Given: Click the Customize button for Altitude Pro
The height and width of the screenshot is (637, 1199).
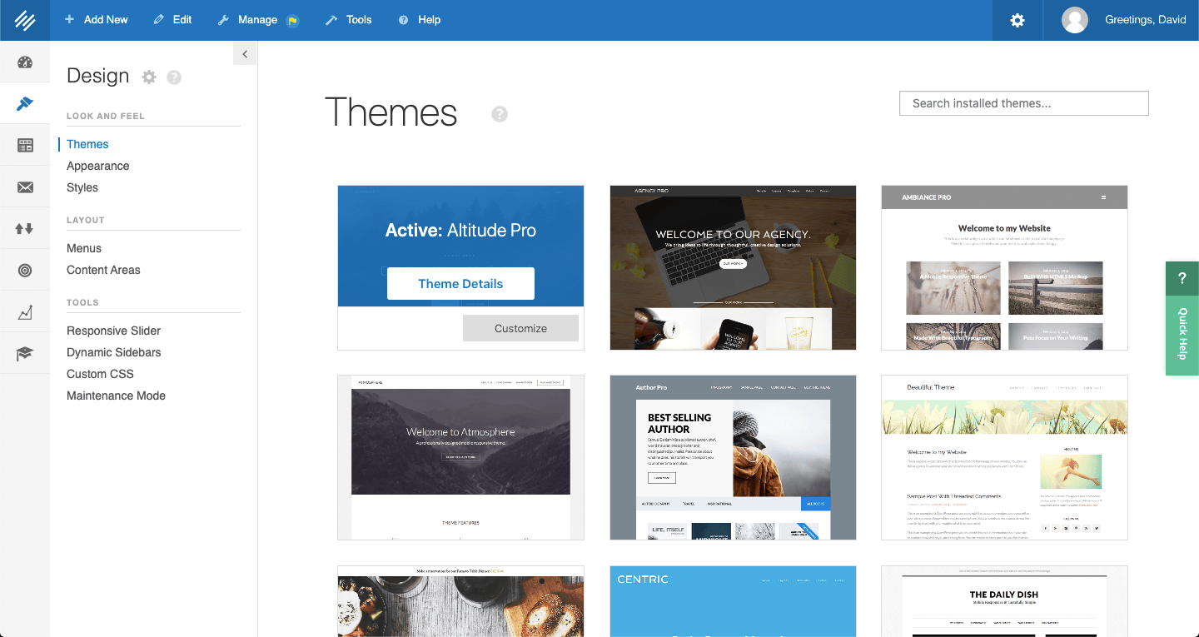Looking at the screenshot, I should pyautogui.click(x=520, y=328).
